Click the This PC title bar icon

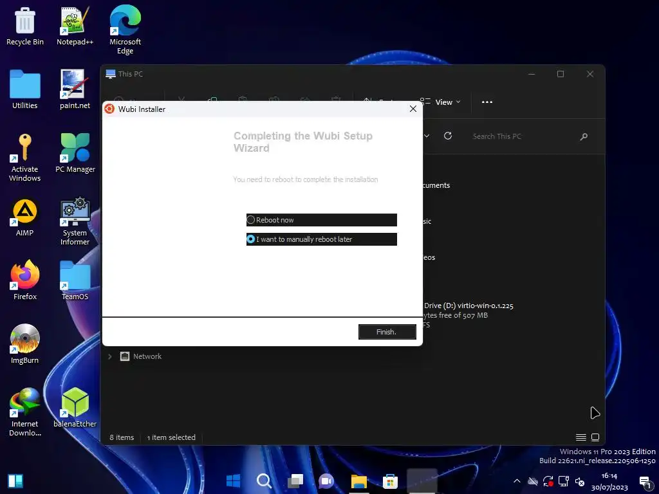[111, 74]
